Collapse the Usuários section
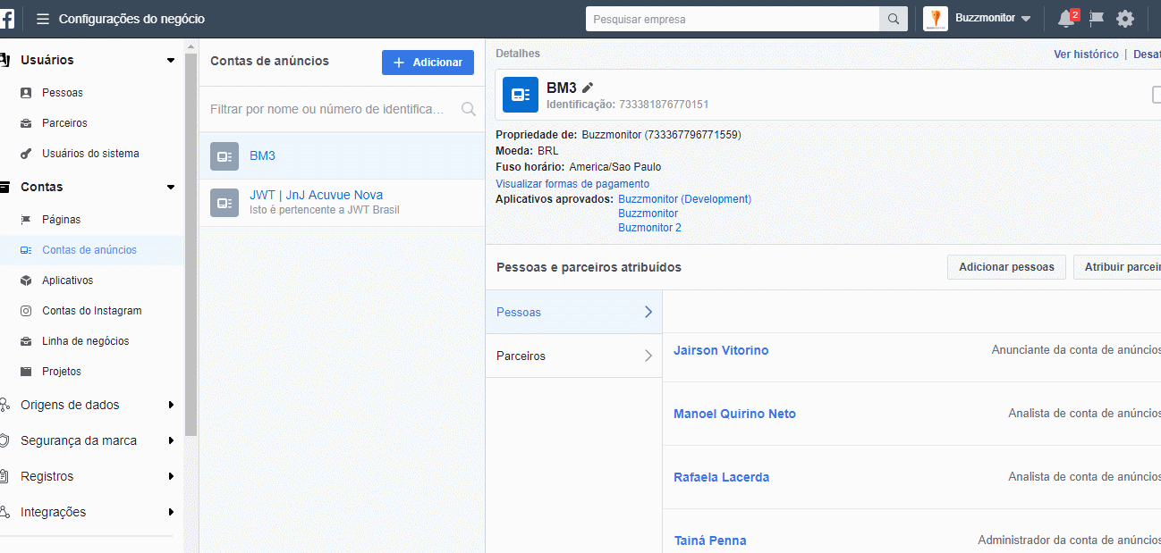 [x=171, y=61]
